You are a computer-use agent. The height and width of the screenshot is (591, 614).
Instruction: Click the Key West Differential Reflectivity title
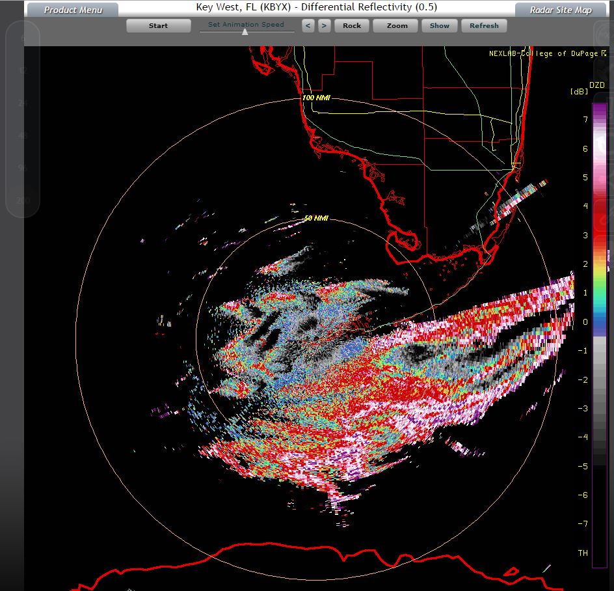point(316,8)
